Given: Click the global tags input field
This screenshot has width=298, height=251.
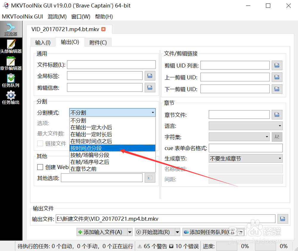Looking at the screenshot, I should pyautogui.click(x=105, y=76).
